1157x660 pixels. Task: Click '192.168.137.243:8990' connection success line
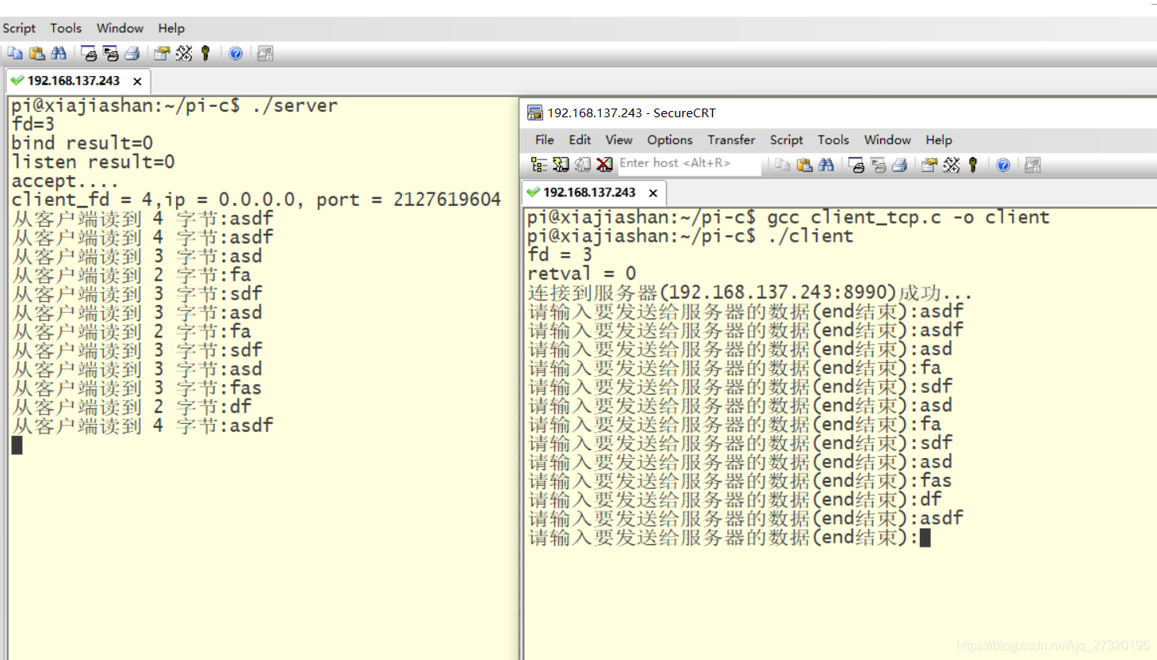[x=750, y=292]
